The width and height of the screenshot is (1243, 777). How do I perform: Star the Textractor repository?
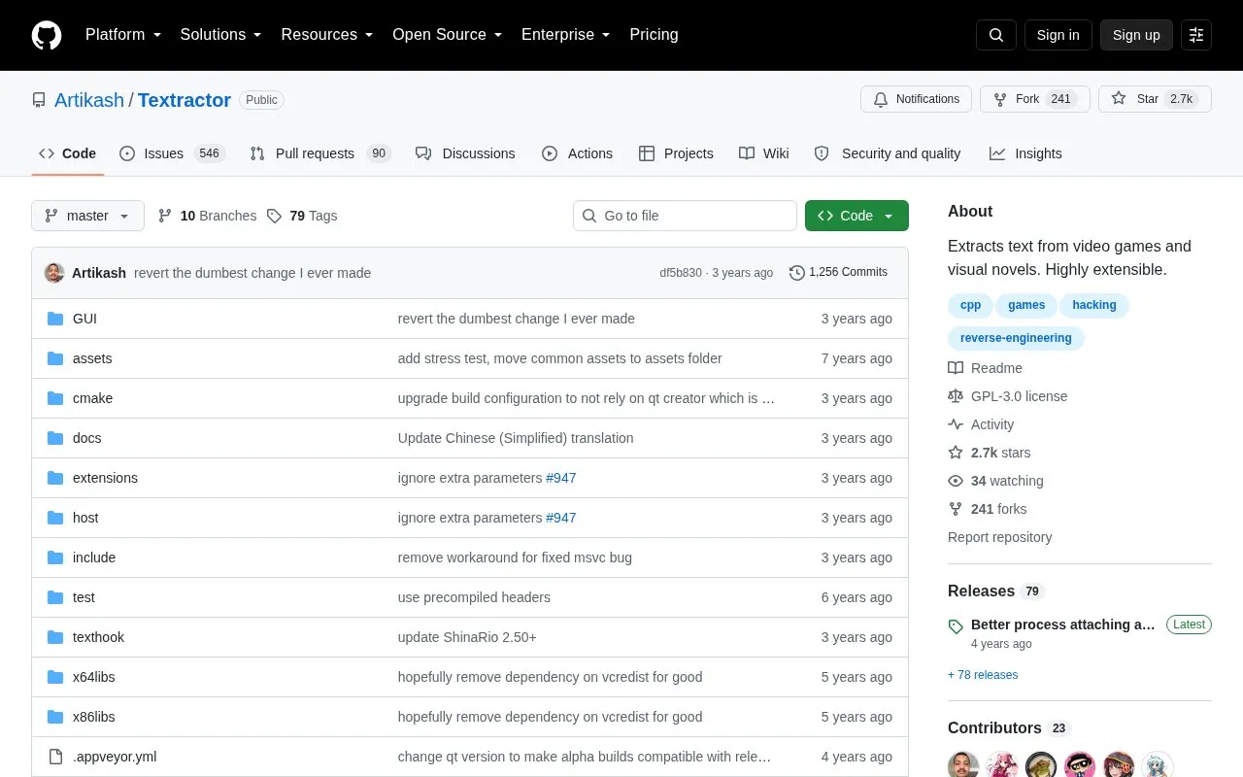pyautogui.click(x=1155, y=99)
